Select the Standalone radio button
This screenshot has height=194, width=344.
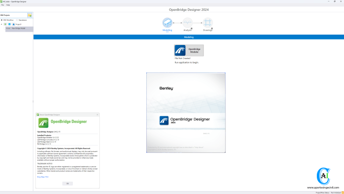click(17, 20)
